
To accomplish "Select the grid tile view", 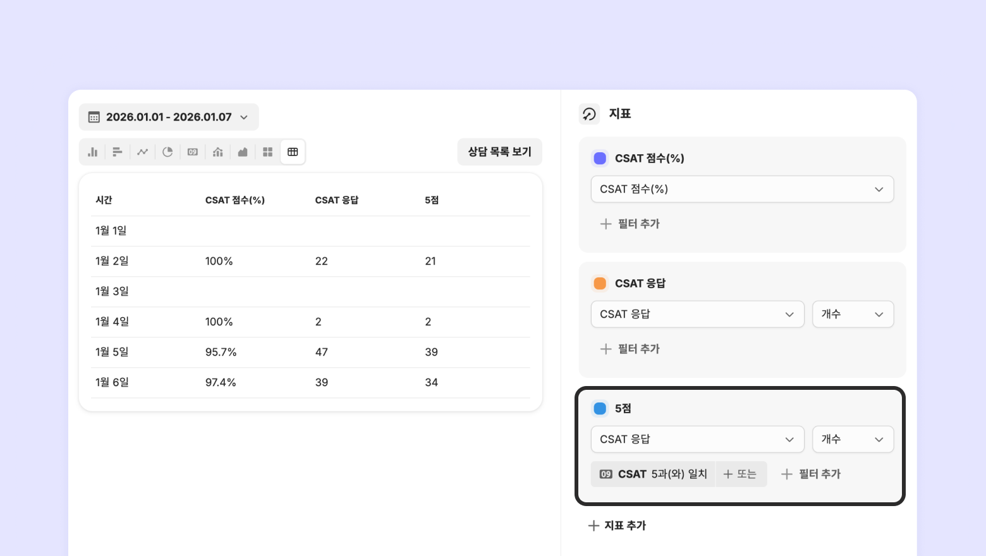I will tap(268, 152).
